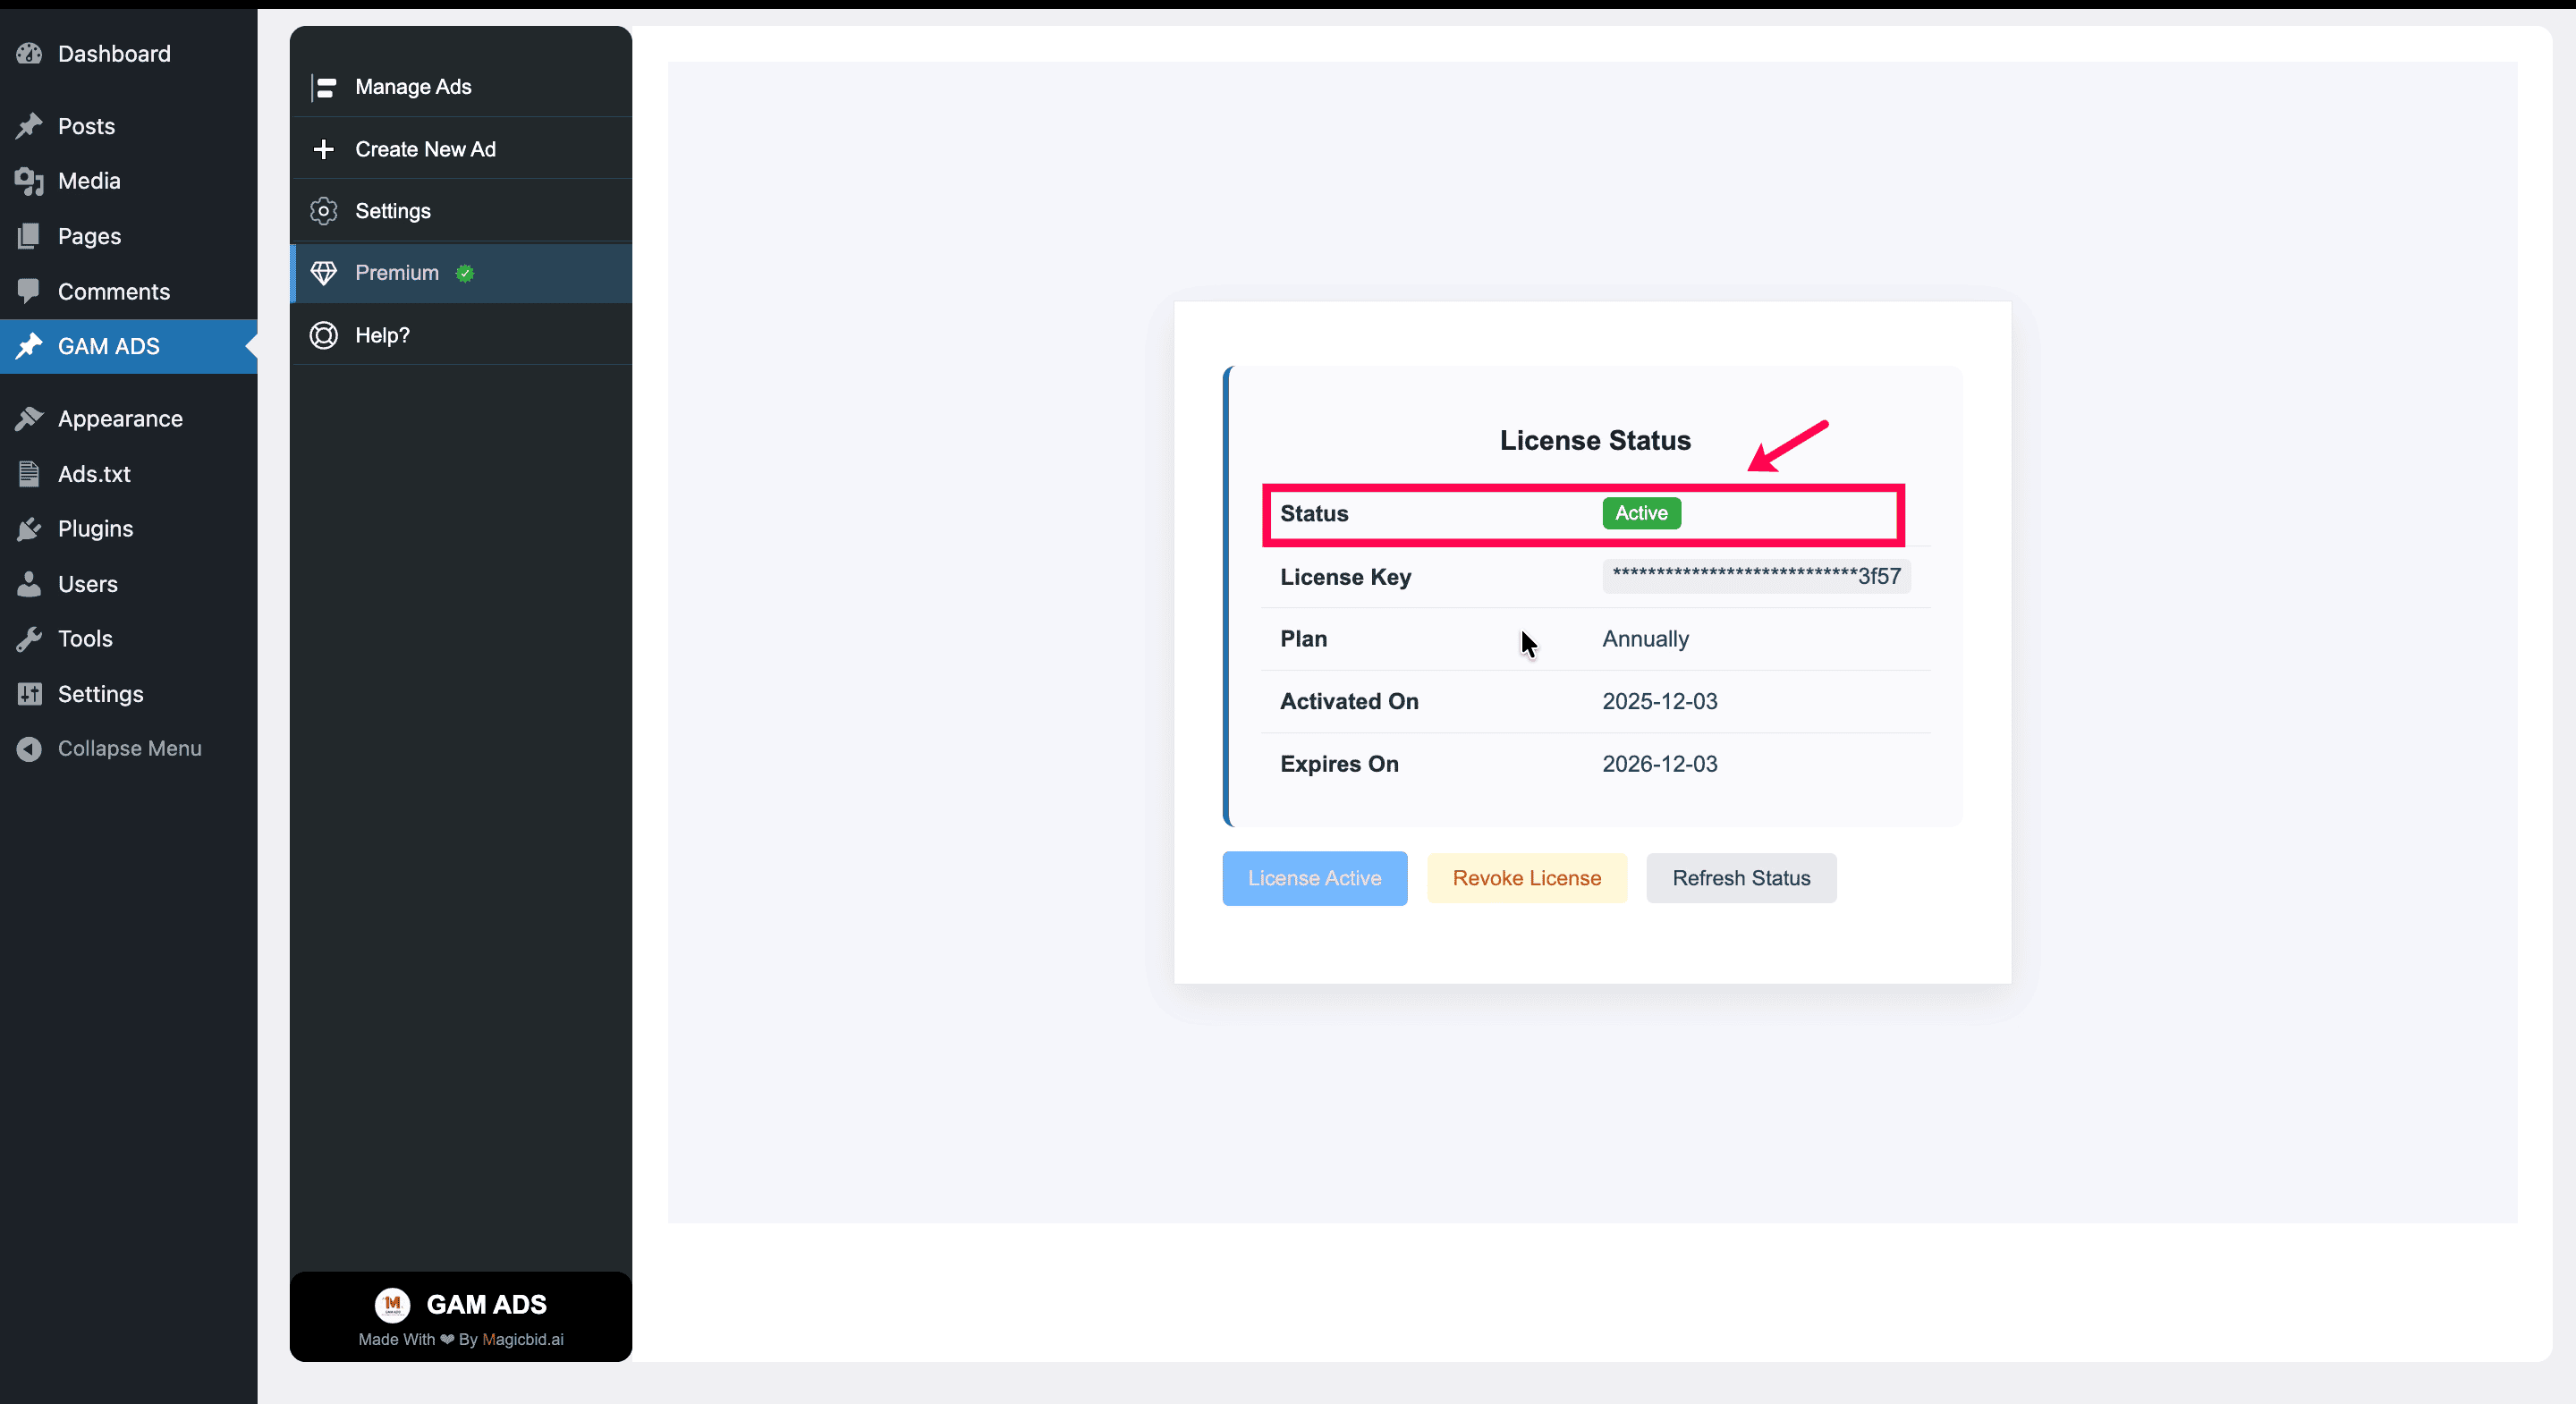Click the Plugins plug icon
Screen dimensions: 2576x1404
coord(29,529)
